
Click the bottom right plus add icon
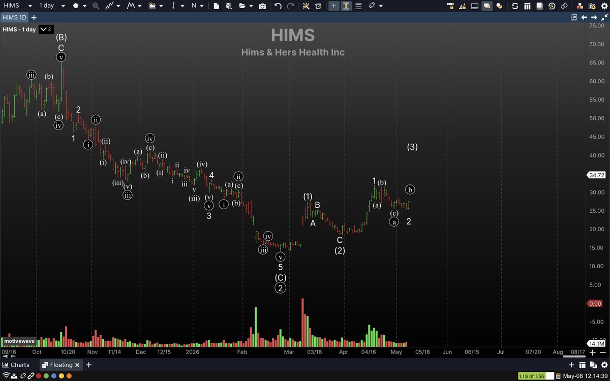pyautogui.click(x=571, y=365)
